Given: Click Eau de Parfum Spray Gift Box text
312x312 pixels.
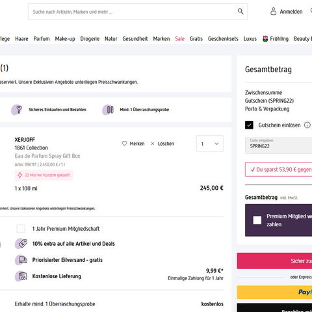Looking at the screenshot, I should coord(47,156).
